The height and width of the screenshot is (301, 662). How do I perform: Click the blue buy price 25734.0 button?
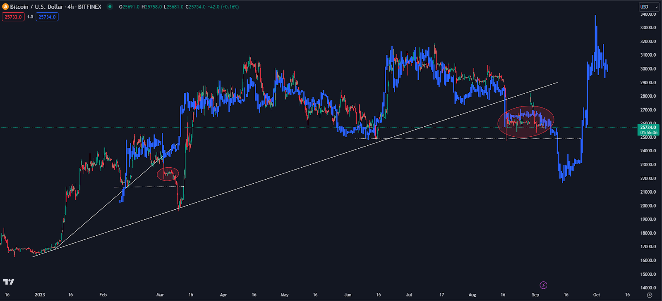(47, 17)
